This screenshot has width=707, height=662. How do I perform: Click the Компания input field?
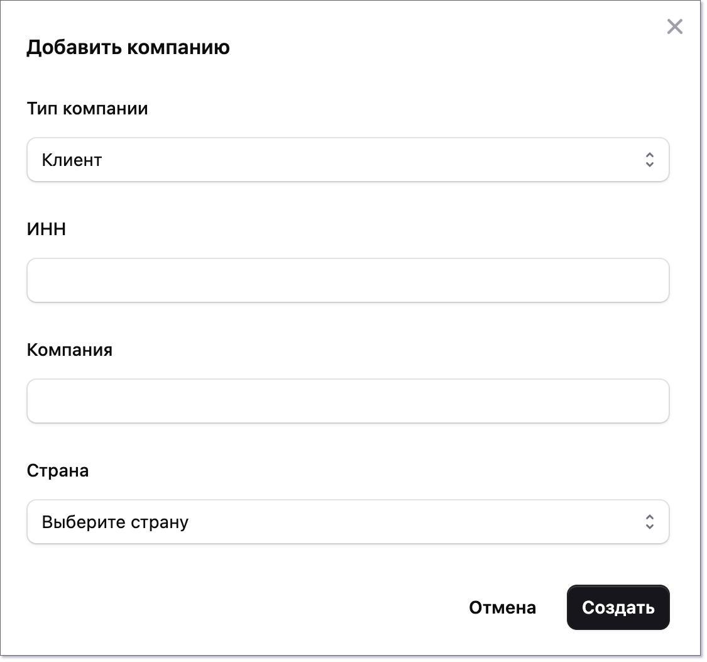pos(348,400)
